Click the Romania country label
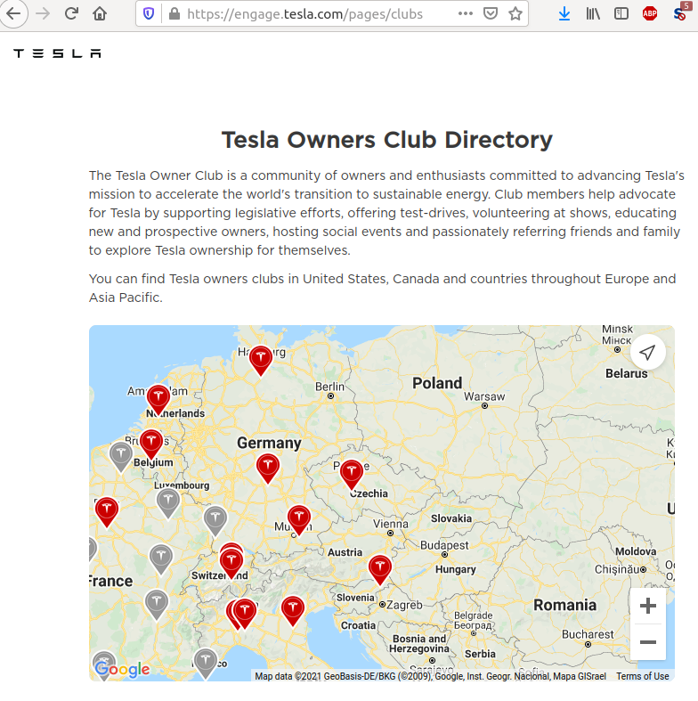Image resolution: width=698 pixels, height=701 pixels. tap(564, 606)
